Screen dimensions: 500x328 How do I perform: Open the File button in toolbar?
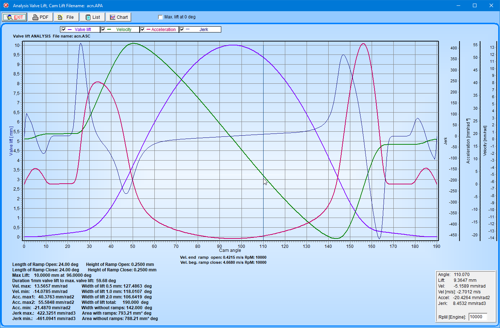(x=66, y=17)
